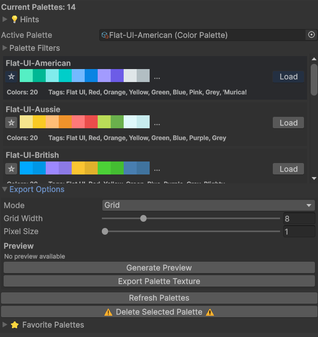318x337 pixels.
Task: Open the Active Palette object picker
Action: coord(311,35)
